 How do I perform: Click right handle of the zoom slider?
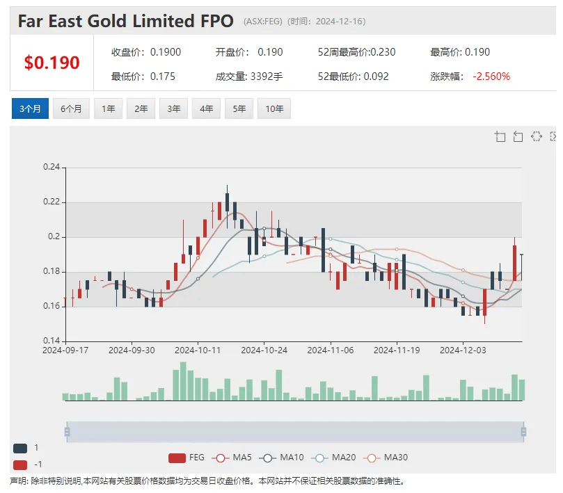coord(523,432)
